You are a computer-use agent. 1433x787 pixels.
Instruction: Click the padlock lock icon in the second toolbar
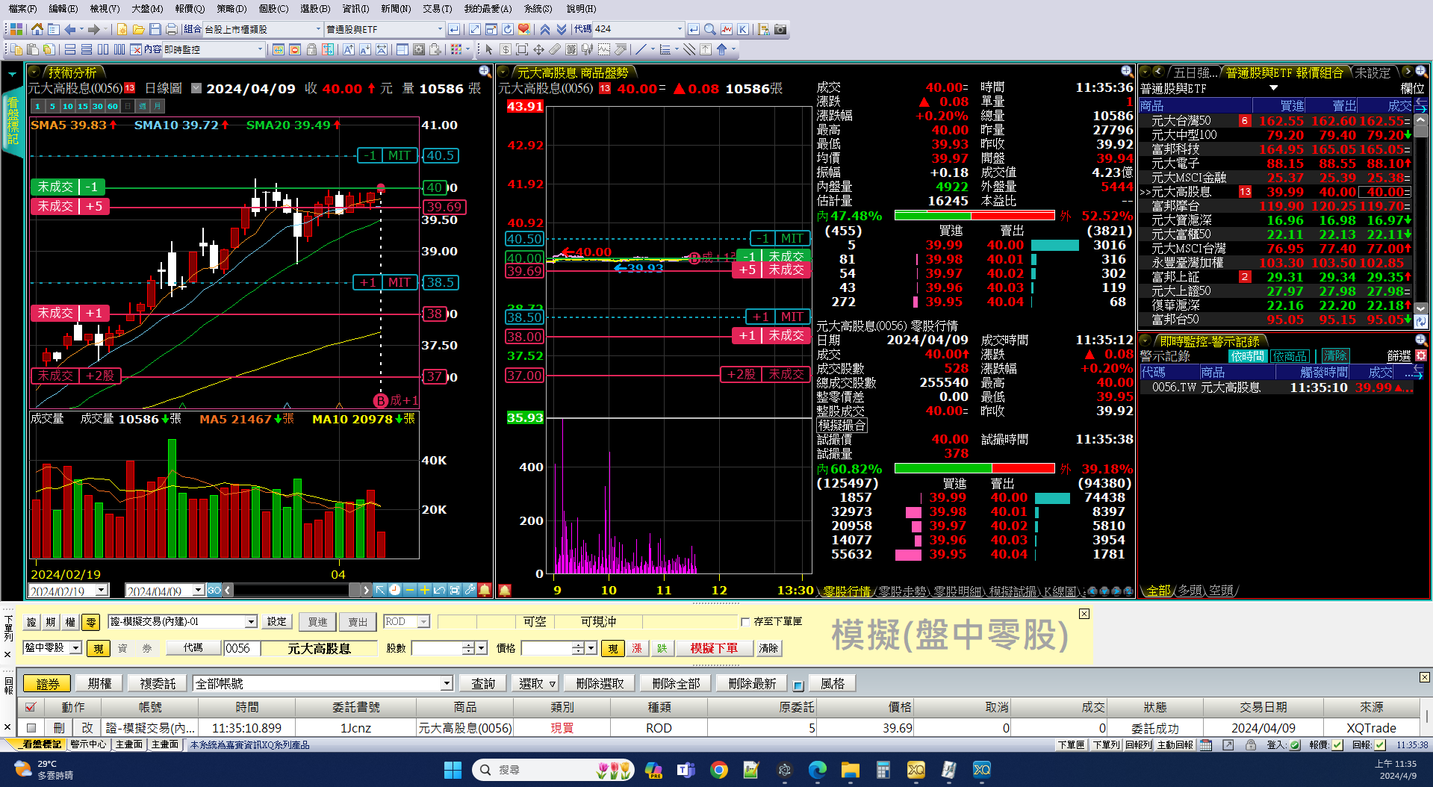coord(311,49)
